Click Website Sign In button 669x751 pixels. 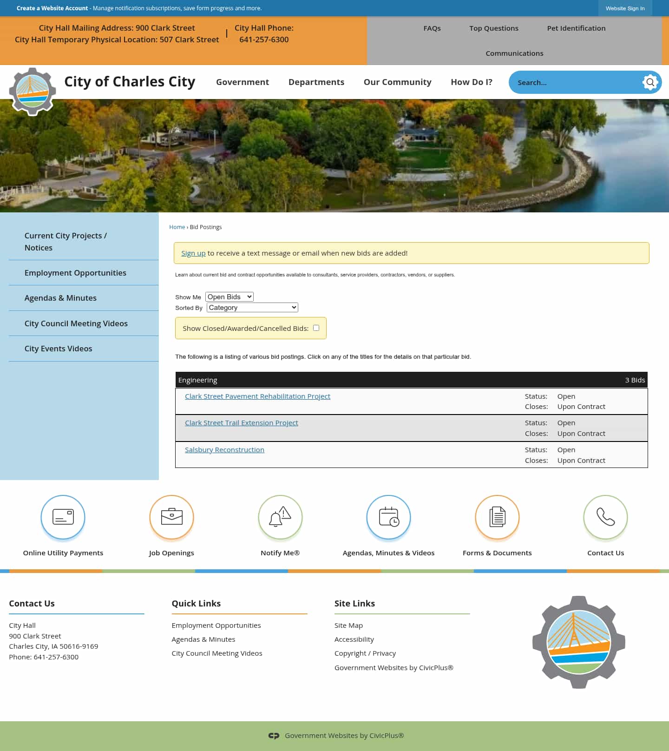click(625, 8)
